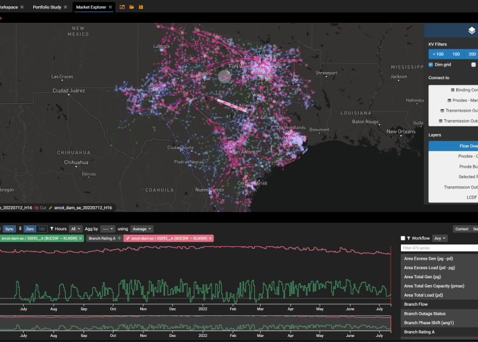Open the Workflow Any dropdown
Image resolution: width=478 pixels, height=342 pixels.
tap(440, 238)
